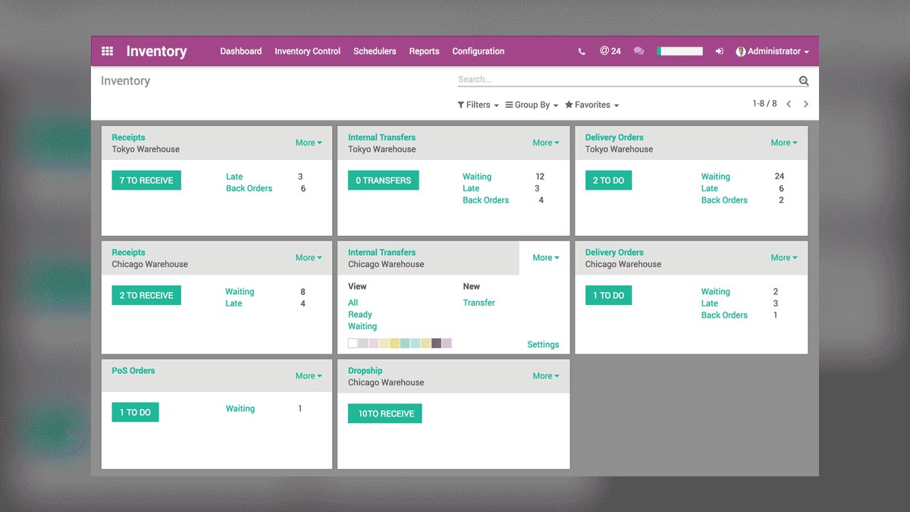910x512 pixels.
Task: Open Waiting in Tokyo Internal Transfers
Action: [x=477, y=177]
